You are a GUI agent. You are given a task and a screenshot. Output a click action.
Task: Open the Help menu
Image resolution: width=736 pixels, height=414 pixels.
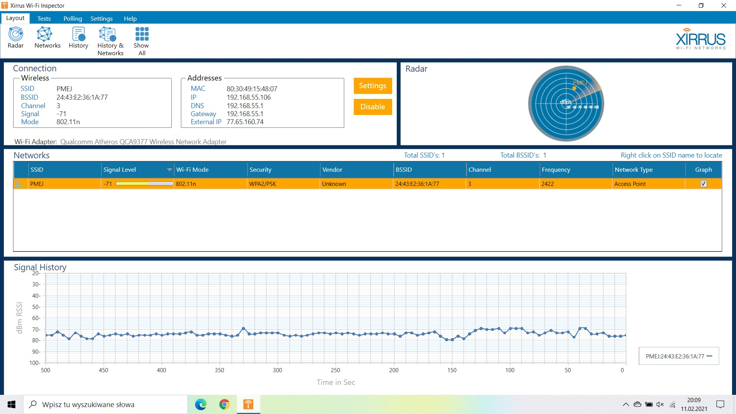(x=130, y=18)
